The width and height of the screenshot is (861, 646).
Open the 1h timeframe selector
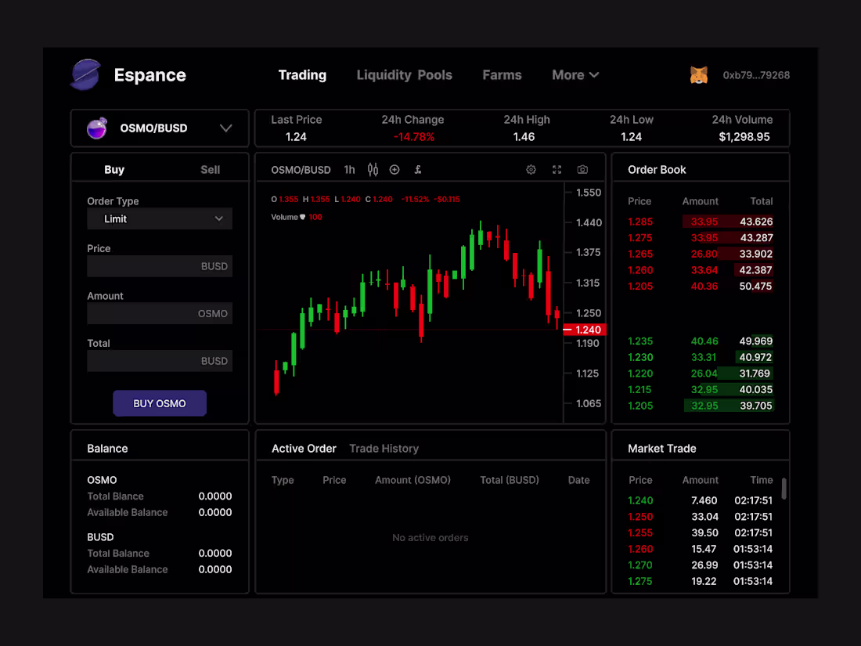pyautogui.click(x=349, y=170)
